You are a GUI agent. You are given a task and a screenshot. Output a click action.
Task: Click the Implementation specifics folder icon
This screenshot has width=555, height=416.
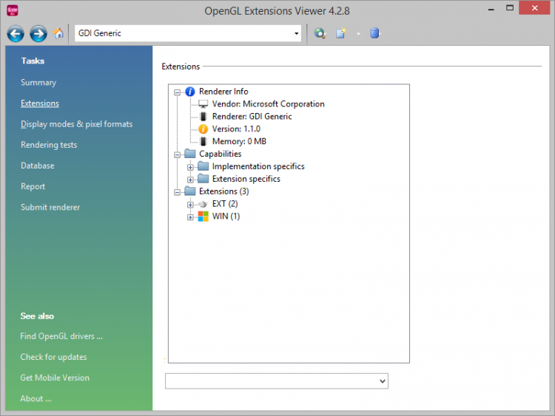tap(203, 166)
